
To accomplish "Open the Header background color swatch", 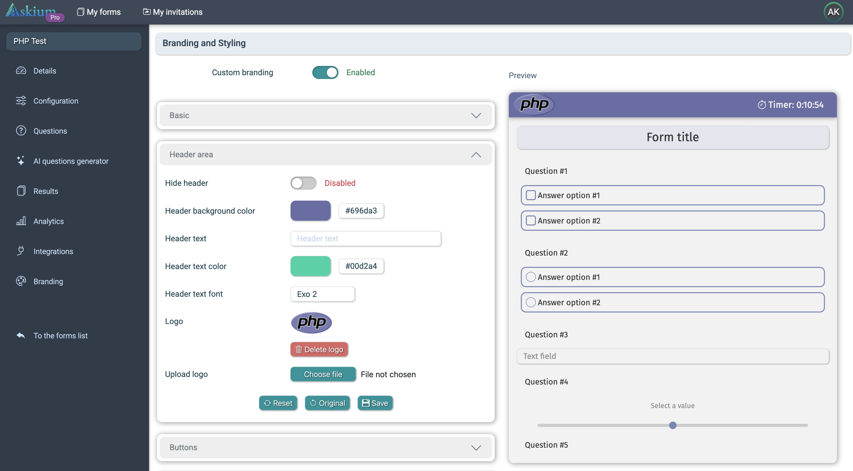I will click(x=310, y=210).
